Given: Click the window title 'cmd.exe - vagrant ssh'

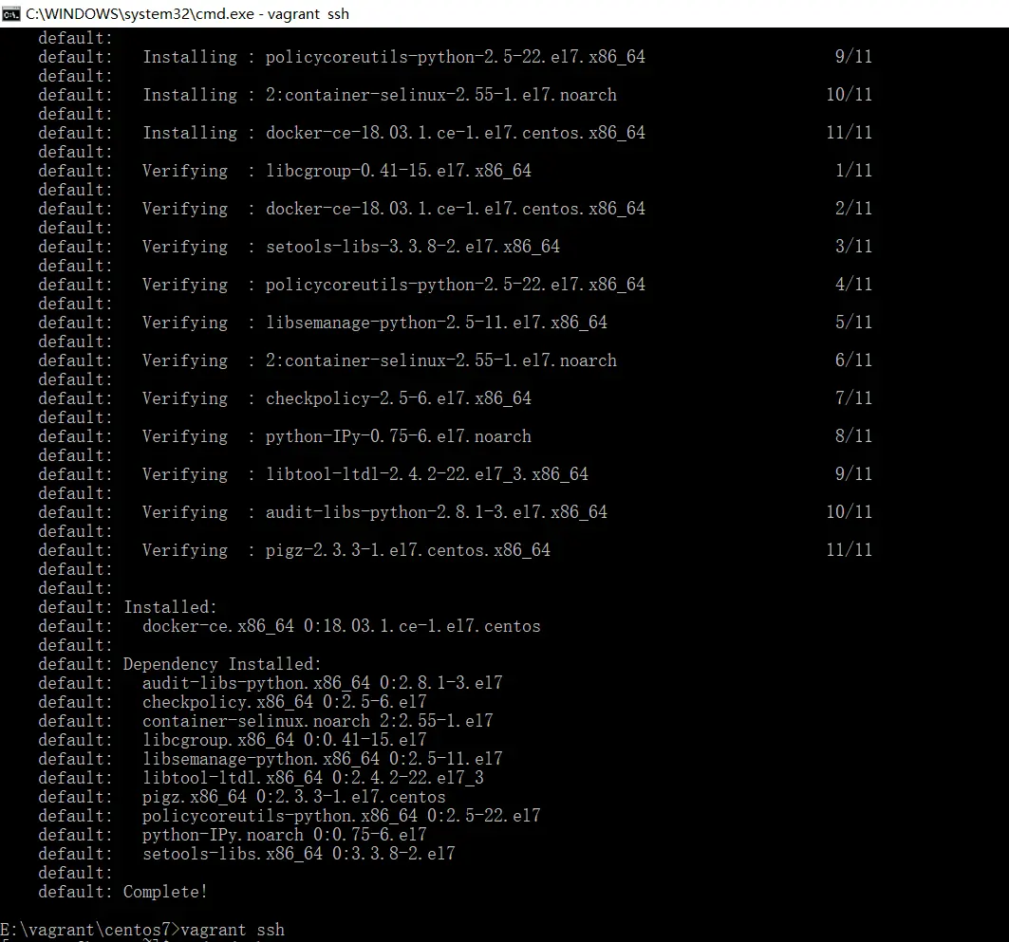Looking at the screenshot, I should point(187,13).
